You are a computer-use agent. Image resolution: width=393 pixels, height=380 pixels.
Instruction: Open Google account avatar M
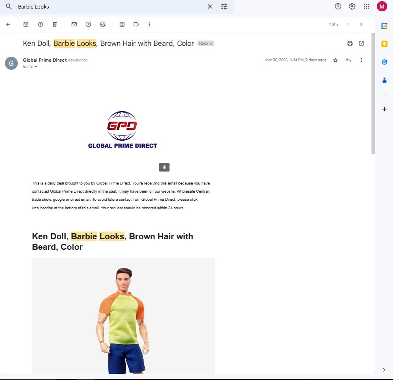(382, 6)
